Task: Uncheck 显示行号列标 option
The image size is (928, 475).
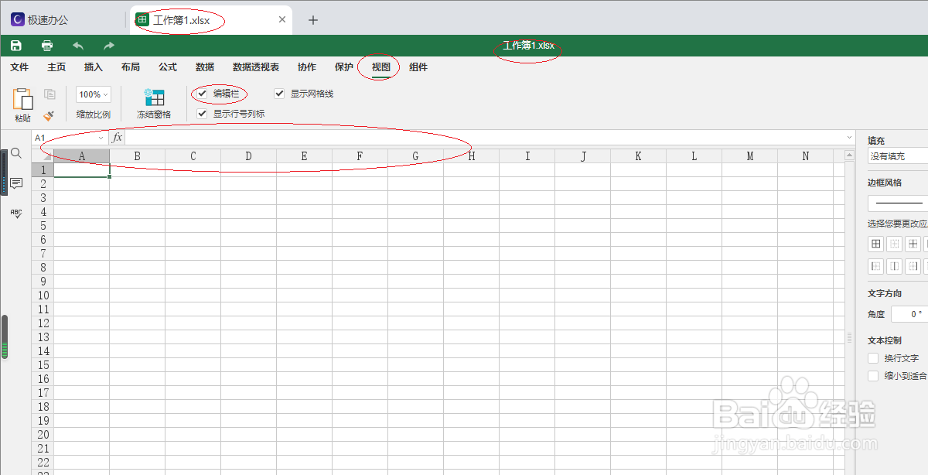Action: 202,113
